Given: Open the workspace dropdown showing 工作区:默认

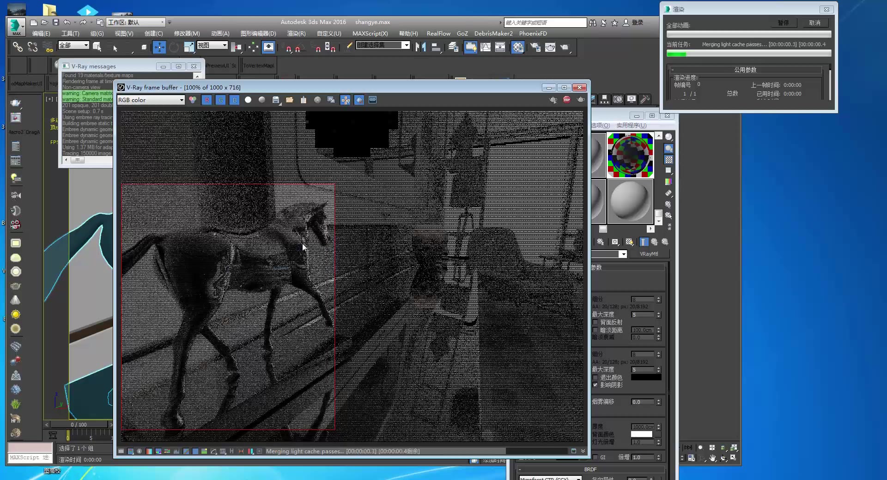Looking at the screenshot, I should (x=163, y=22).
